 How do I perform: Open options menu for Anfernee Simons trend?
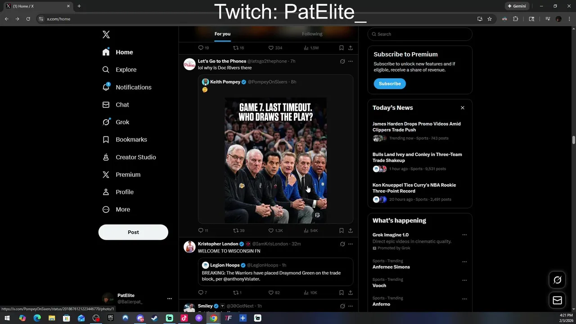(x=464, y=261)
